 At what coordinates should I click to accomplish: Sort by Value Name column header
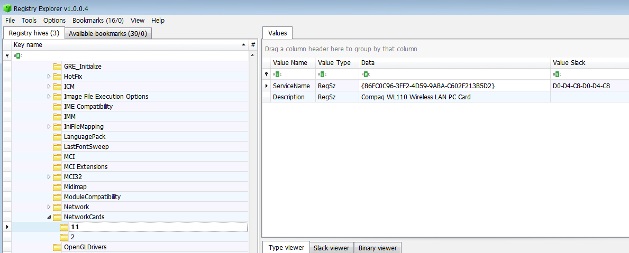coord(293,63)
